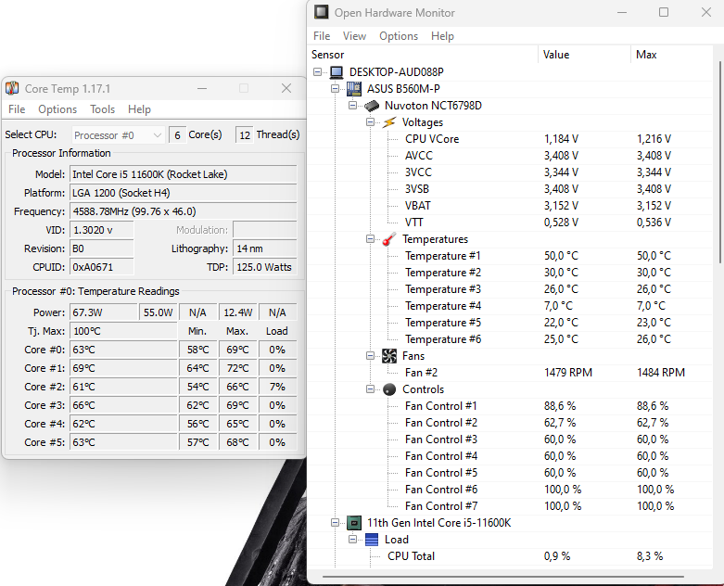The width and height of the screenshot is (724, 586).
Task: Click the Power reading 67.3W
Action: coord(104,312)
